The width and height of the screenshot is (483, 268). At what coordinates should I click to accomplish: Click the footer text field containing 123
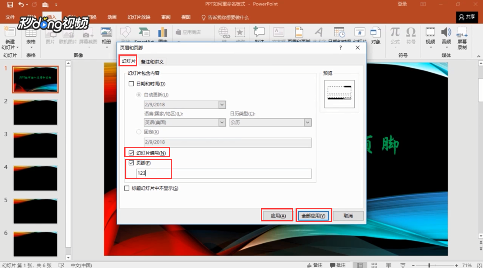[x=224, y=173]
